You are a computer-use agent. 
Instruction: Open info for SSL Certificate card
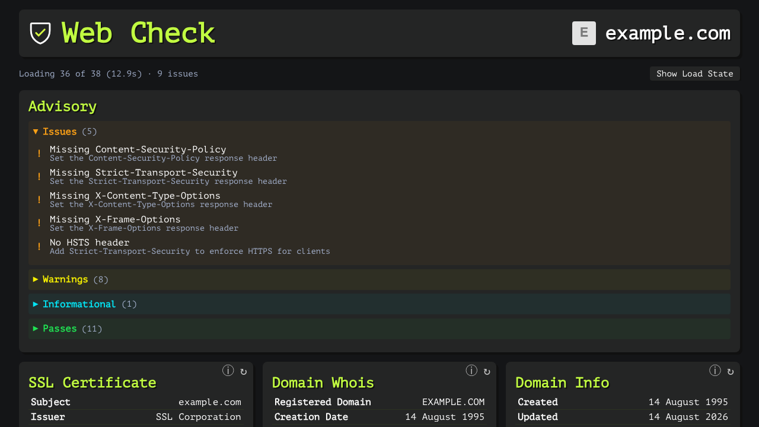pyautogui.click(x=228, y=371)
